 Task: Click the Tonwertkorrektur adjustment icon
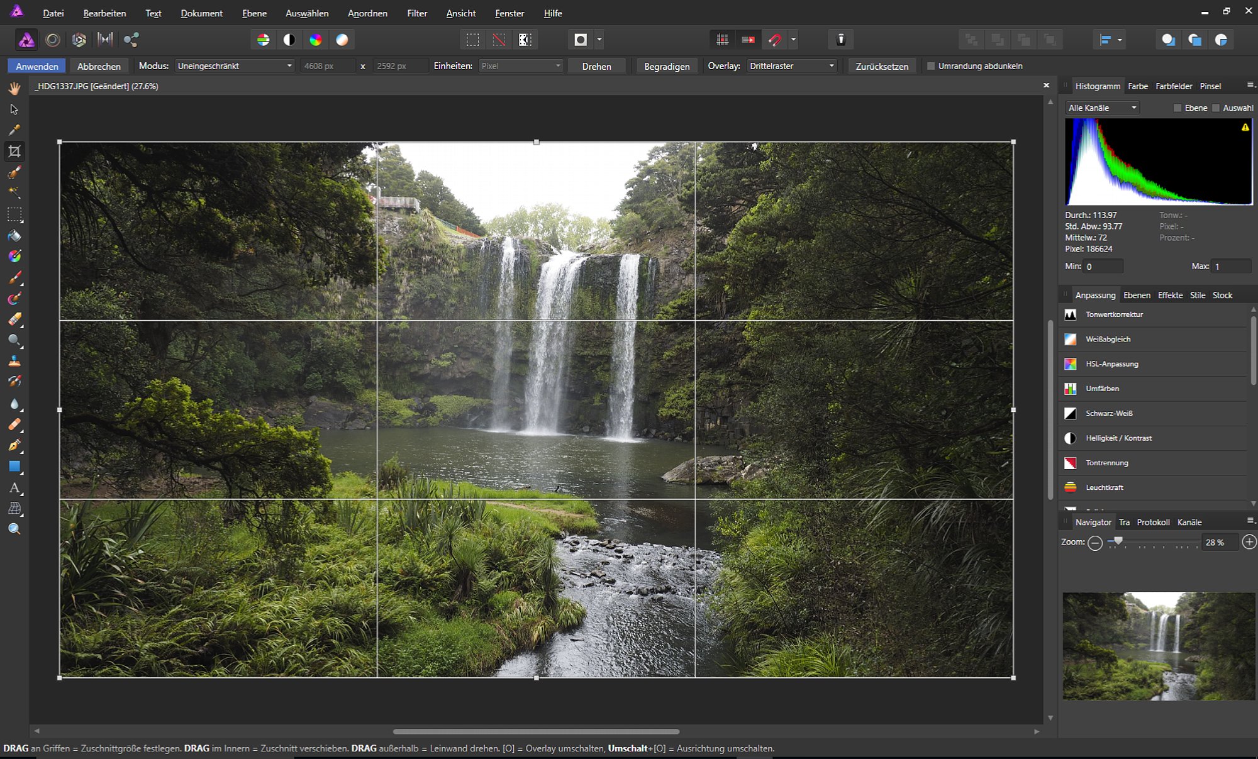(1070, 314)
